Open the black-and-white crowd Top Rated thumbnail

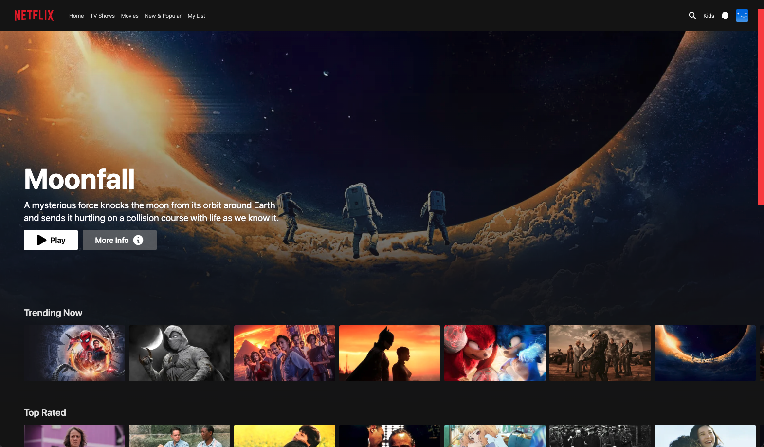pyautogui.click(x=600, y=436)
